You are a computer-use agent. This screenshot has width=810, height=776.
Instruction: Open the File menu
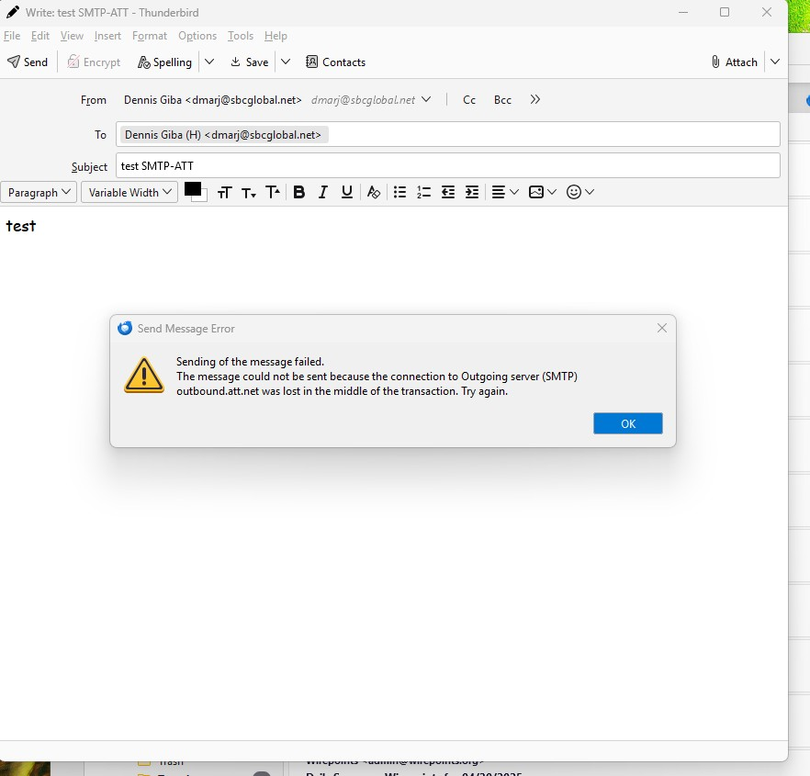(12, 36)
